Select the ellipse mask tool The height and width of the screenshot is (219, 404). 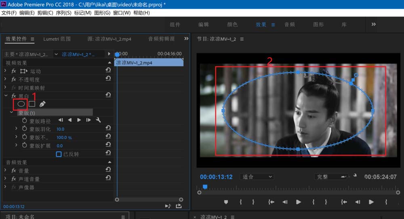(21, 104)
